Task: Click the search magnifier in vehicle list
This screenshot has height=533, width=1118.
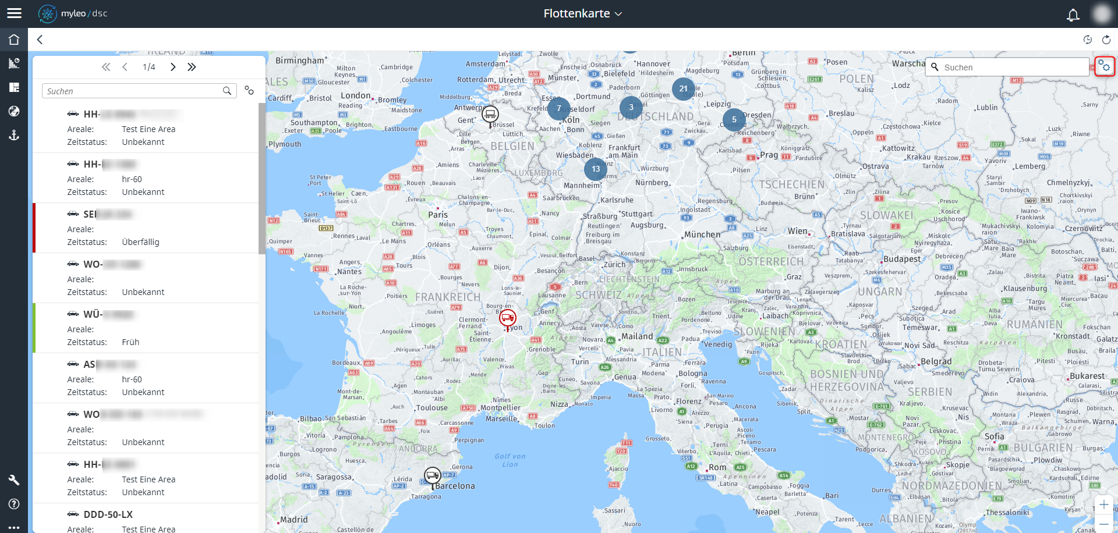Action: [227, 91]
